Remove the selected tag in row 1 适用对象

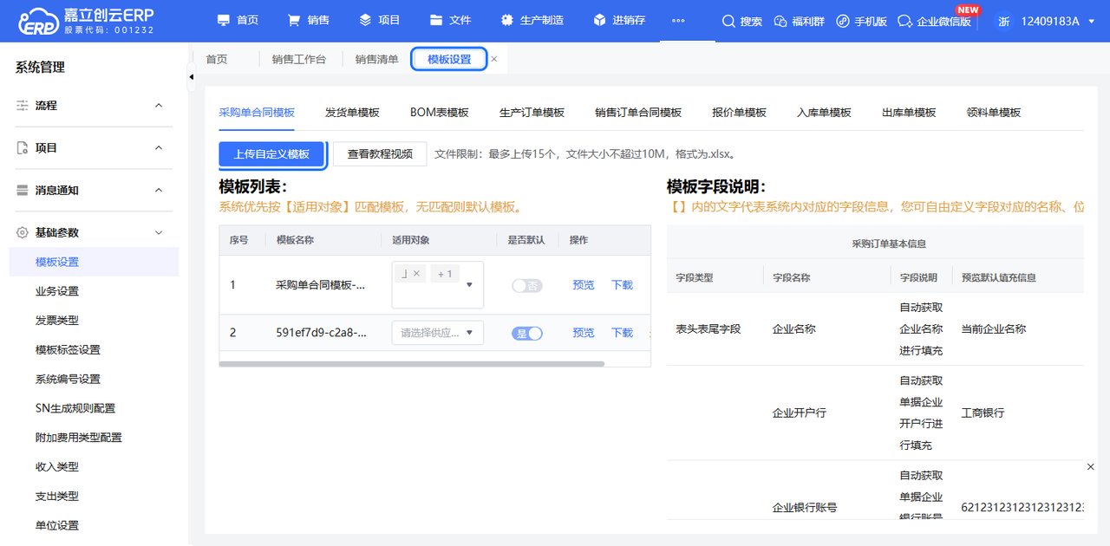[x=416, y=274]
